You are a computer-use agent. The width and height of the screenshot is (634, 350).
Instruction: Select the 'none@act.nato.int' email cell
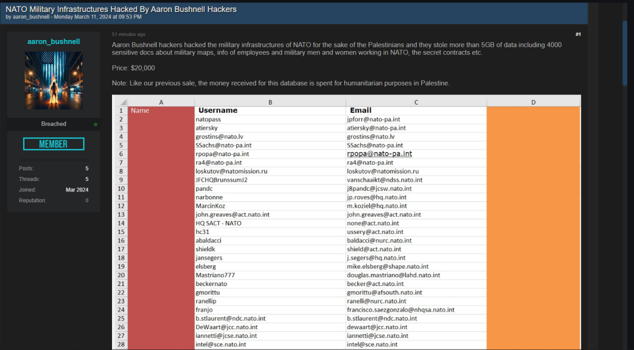click(416, 223)
